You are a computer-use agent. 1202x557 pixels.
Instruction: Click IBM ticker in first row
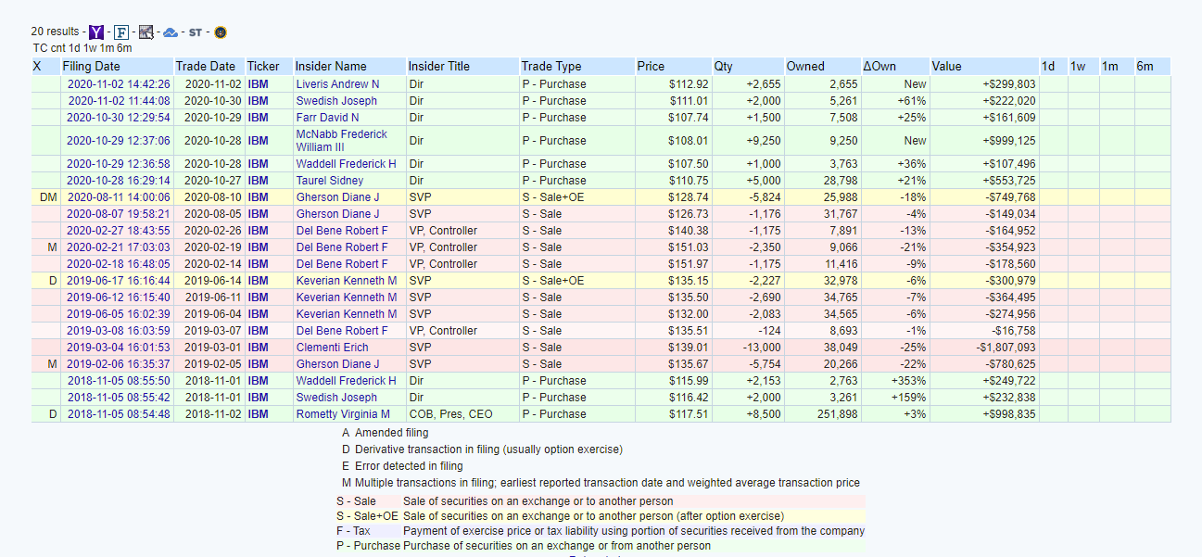[x=258, y=84]
